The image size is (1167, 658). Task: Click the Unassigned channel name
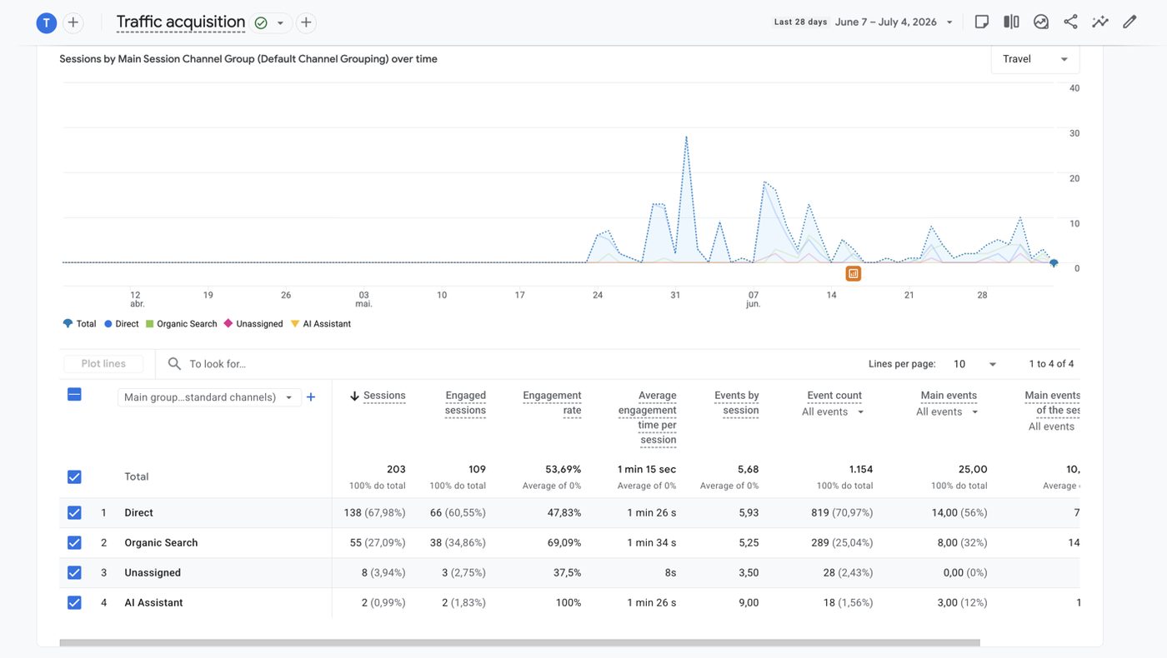click(153, 573)
